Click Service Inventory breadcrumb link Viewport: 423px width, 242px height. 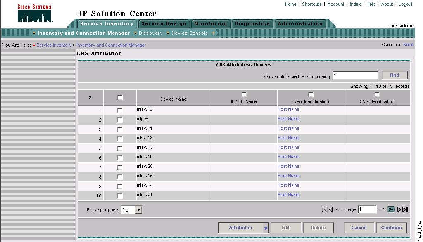[54, 45]
